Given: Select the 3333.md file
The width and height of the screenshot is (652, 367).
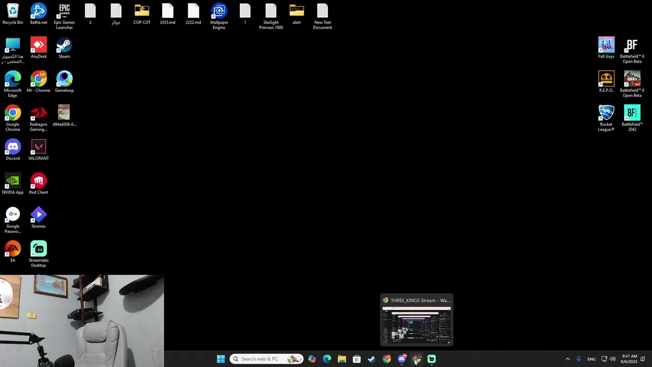Looking at the screenshot, I should click(168, 14).
